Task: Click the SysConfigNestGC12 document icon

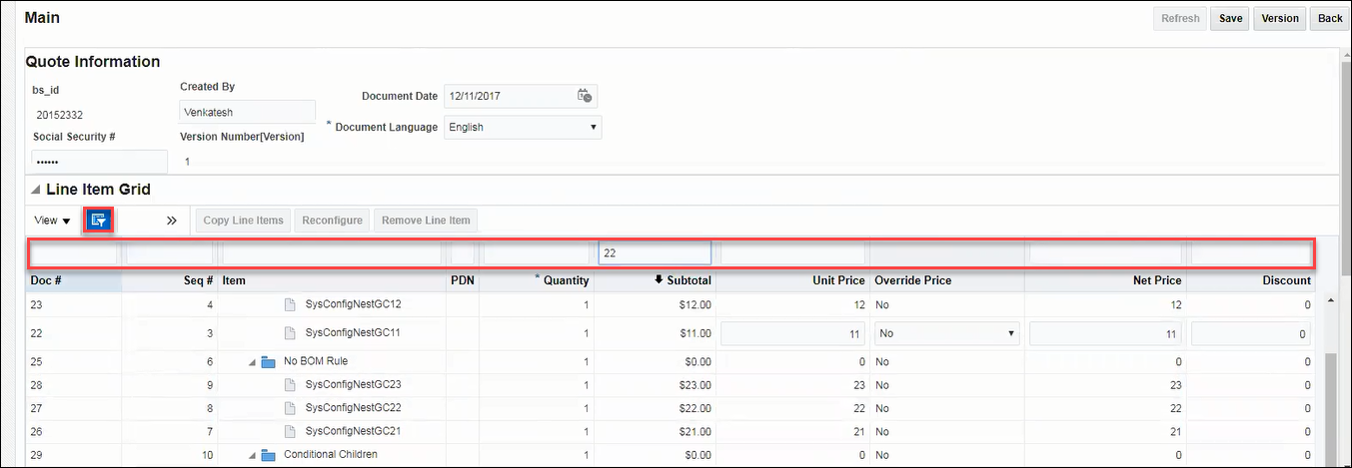Action: (x=290, y=303)
